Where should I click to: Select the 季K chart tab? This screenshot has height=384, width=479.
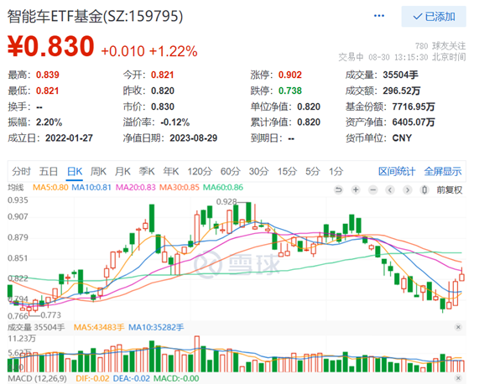click(147, 171)
